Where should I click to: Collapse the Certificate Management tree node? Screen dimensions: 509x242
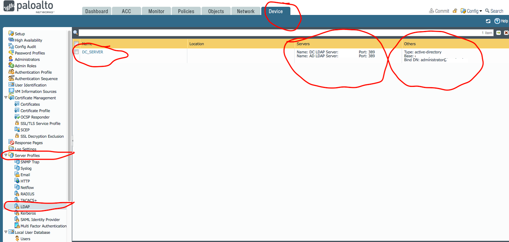pos(6,98)
